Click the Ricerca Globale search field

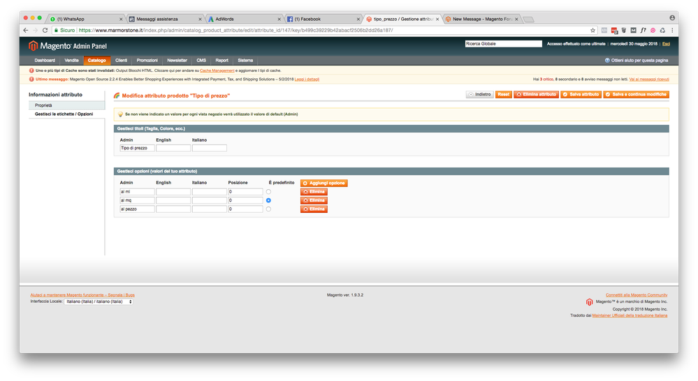[503, 44]
